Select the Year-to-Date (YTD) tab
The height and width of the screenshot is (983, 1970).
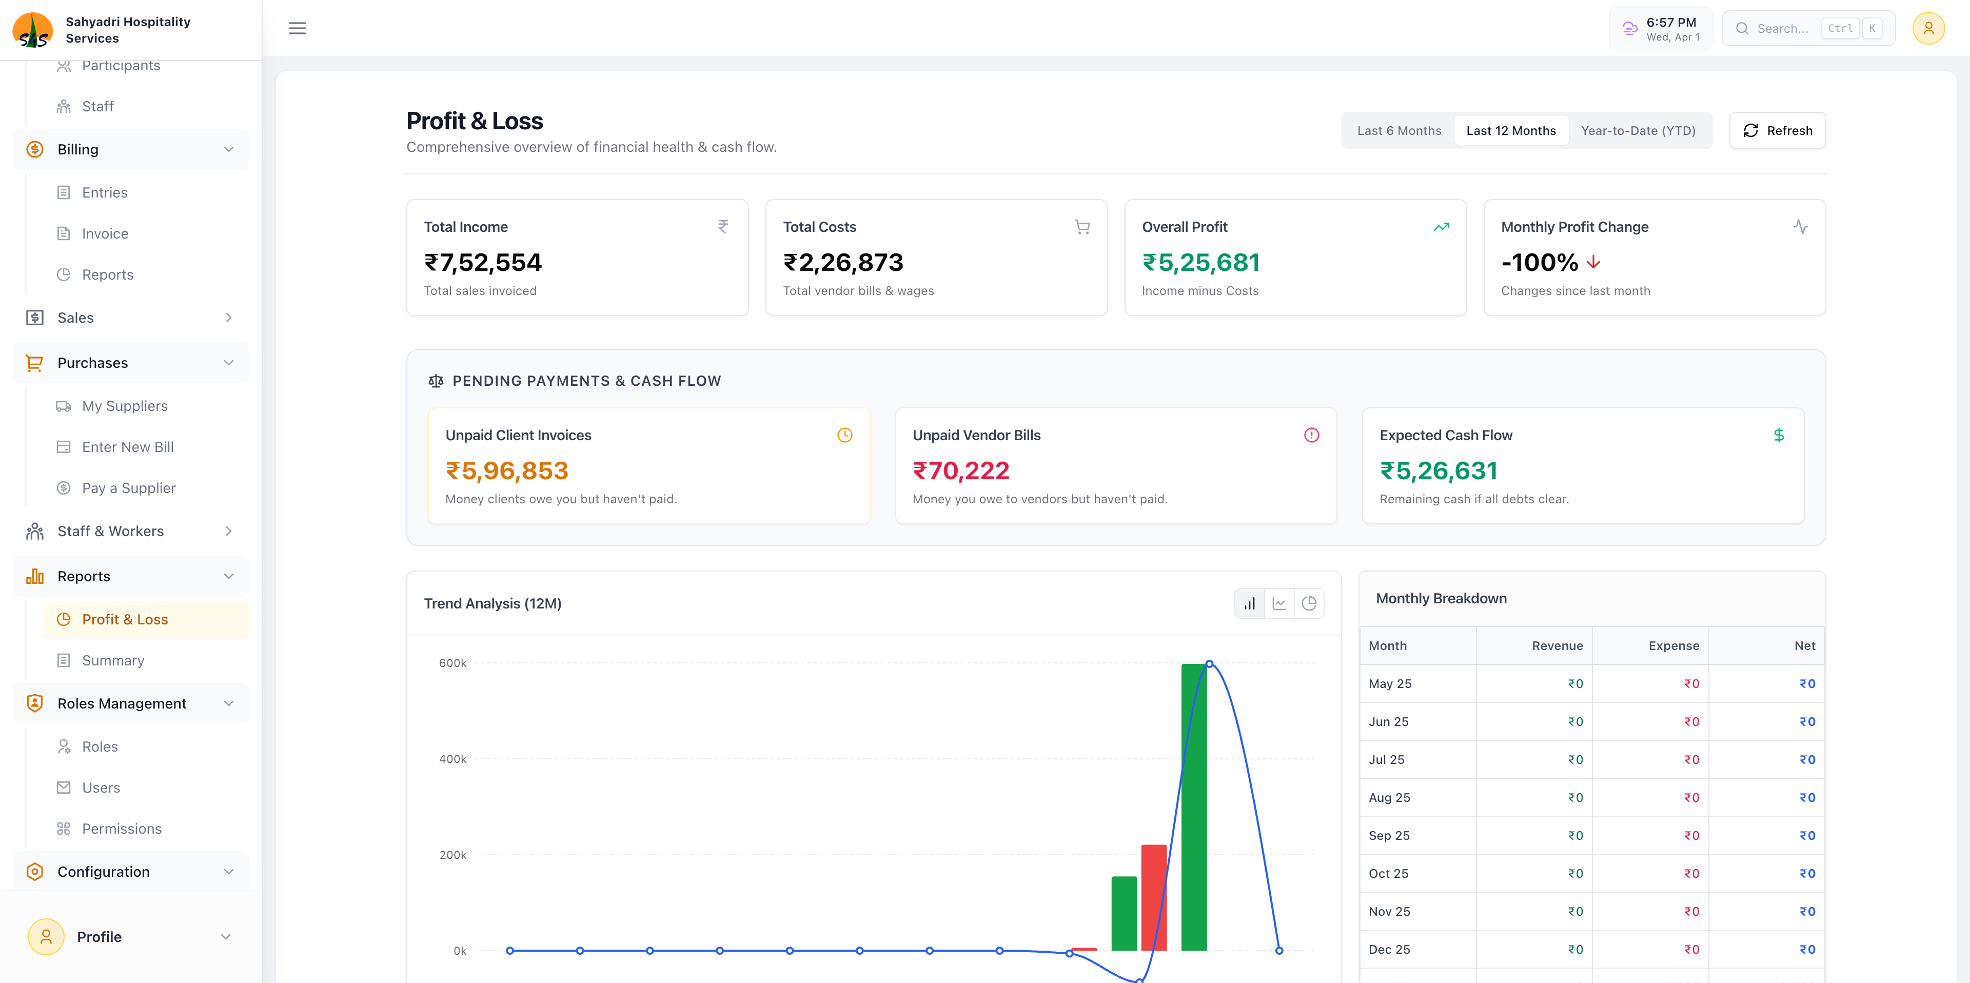point(1638,131)
